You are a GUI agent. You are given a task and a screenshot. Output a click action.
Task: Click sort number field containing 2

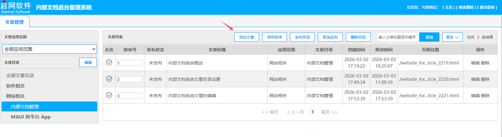point(130,79)
